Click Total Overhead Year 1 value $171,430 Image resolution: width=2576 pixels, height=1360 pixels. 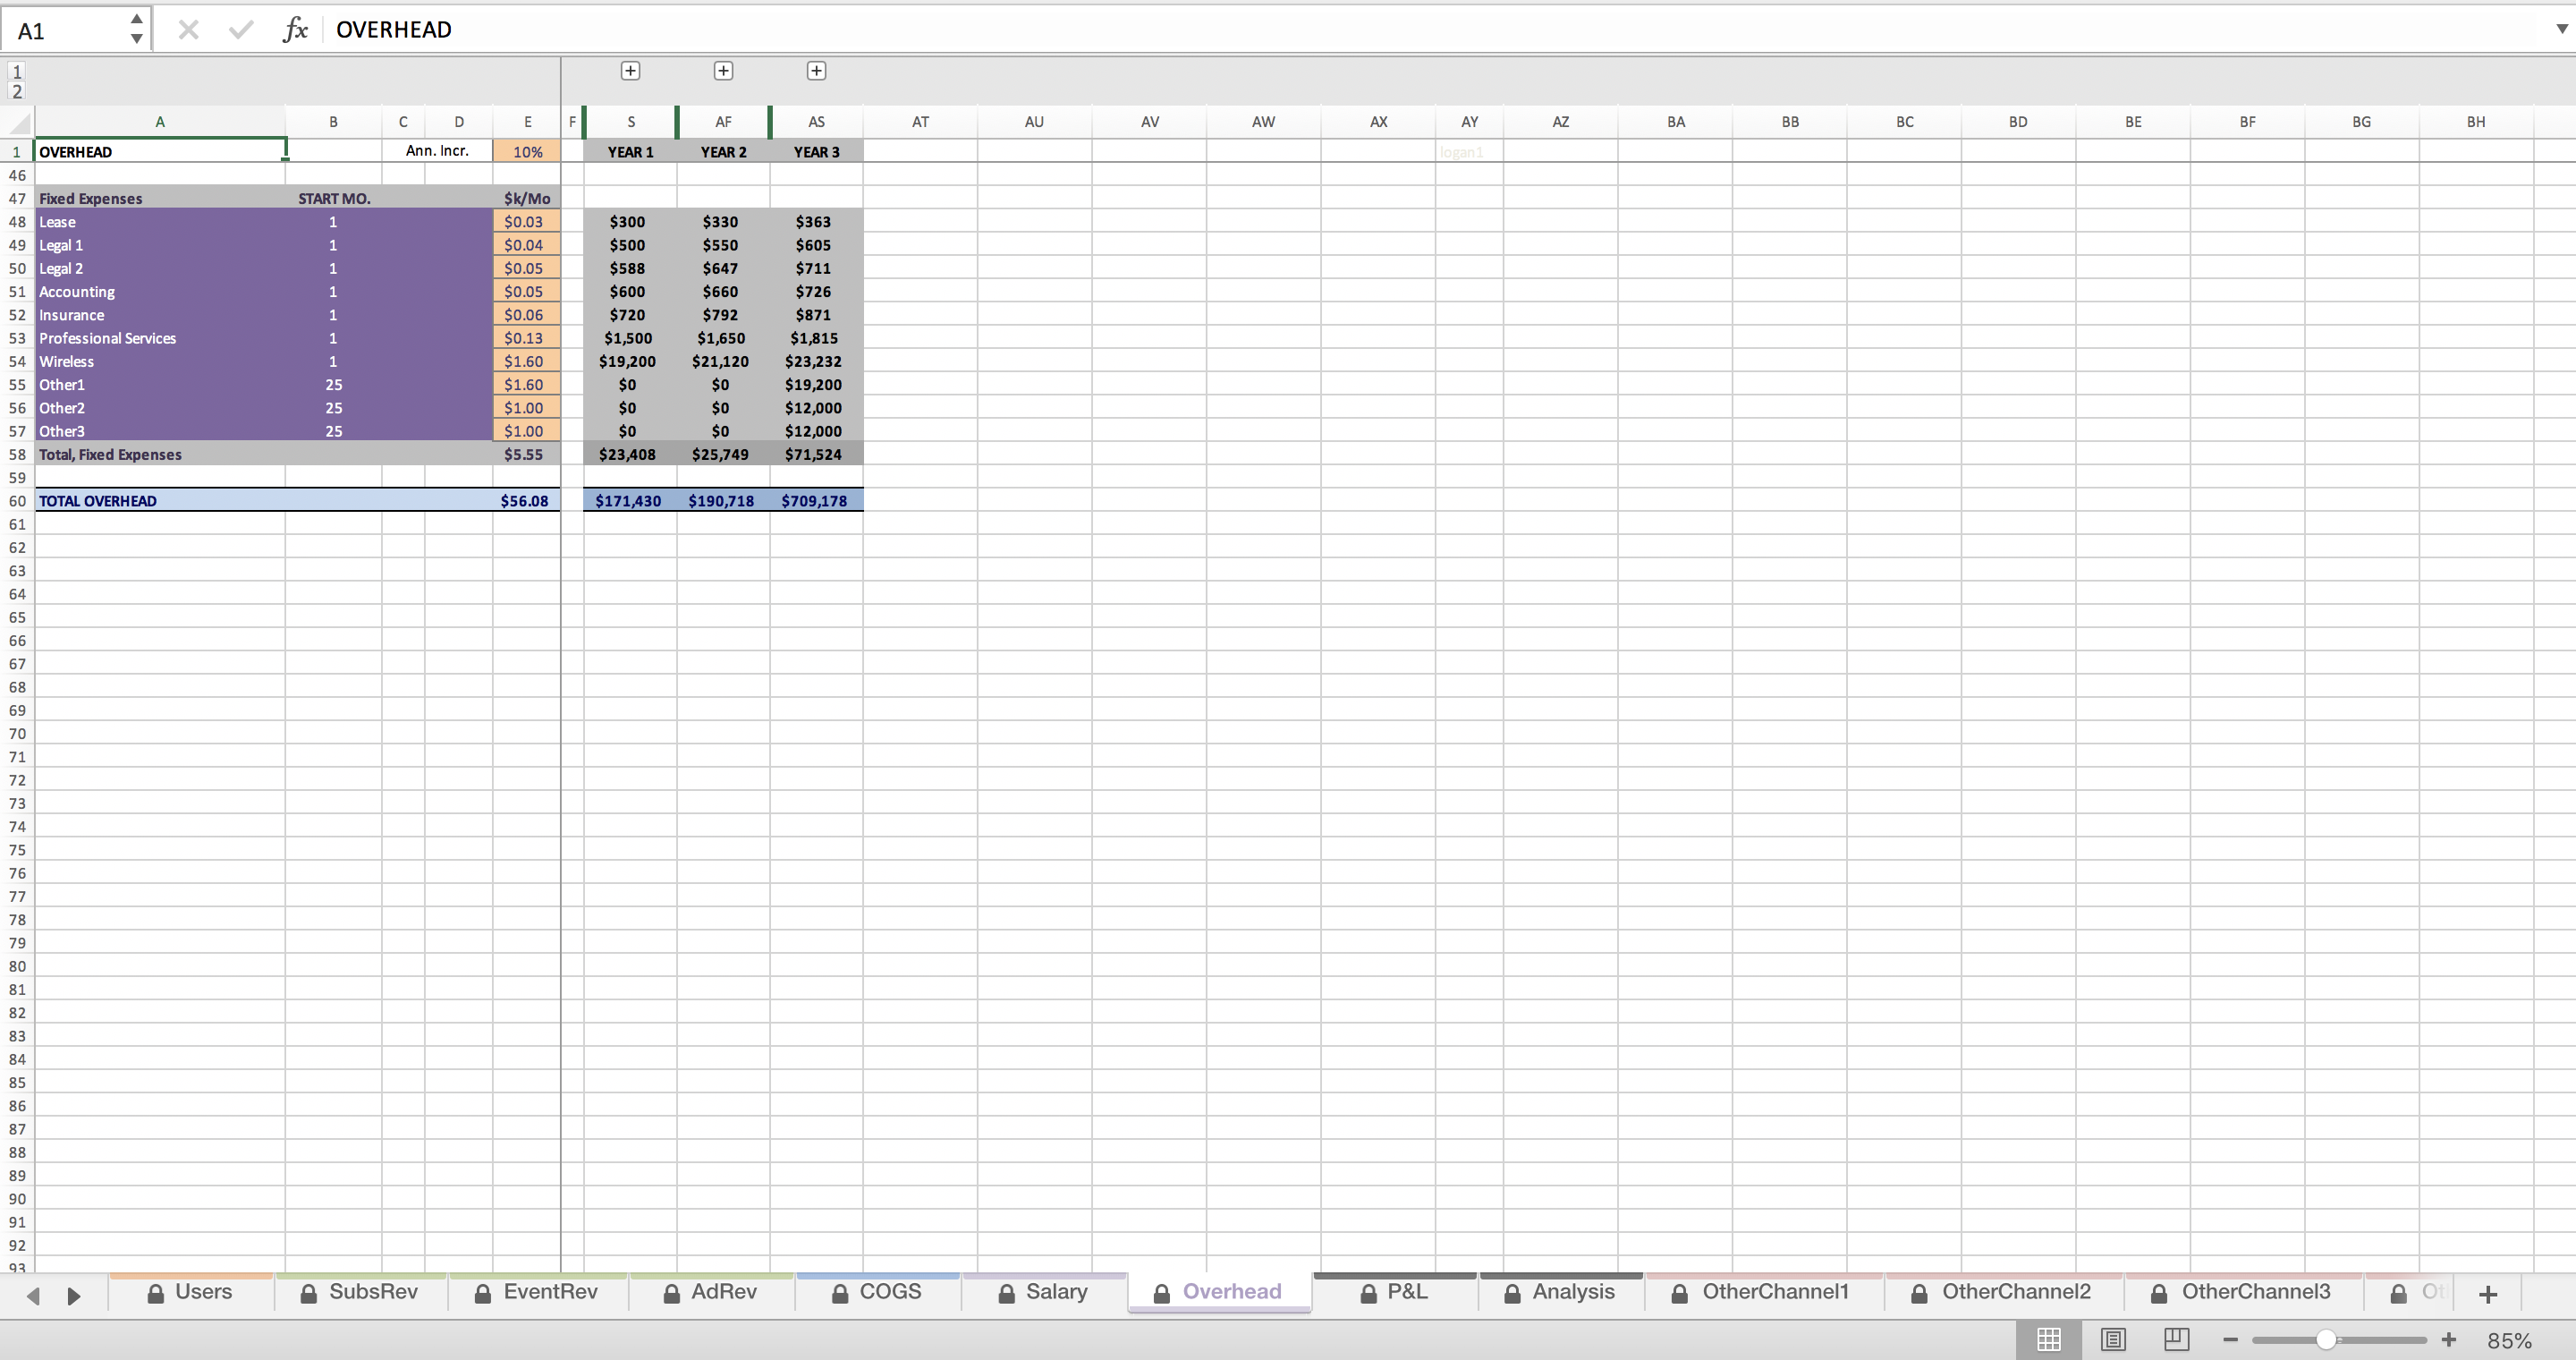point(628,501)
